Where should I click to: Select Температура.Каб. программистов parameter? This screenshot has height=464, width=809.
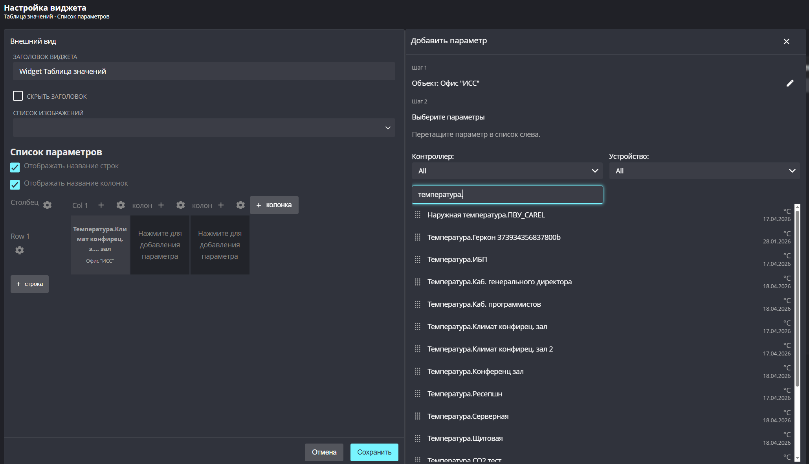[x=484, y=304]
